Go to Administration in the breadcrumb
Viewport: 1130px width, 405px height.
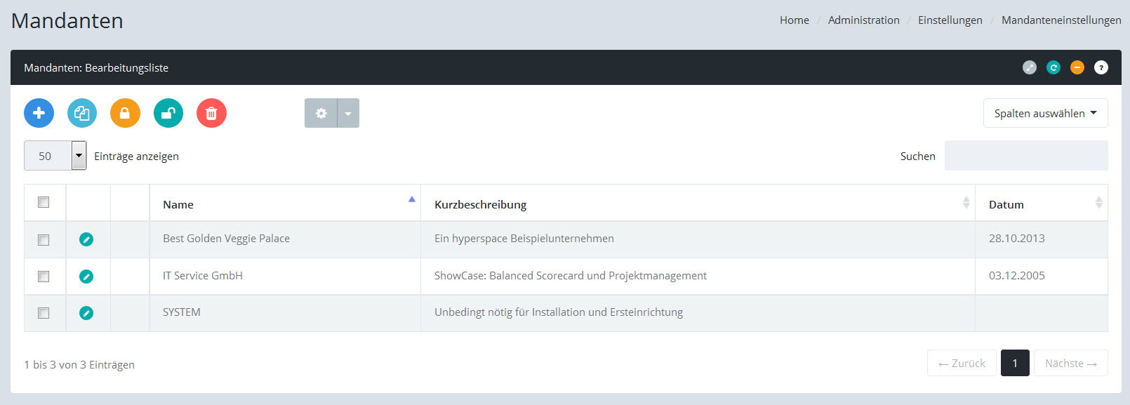click(x=863, y=20)
